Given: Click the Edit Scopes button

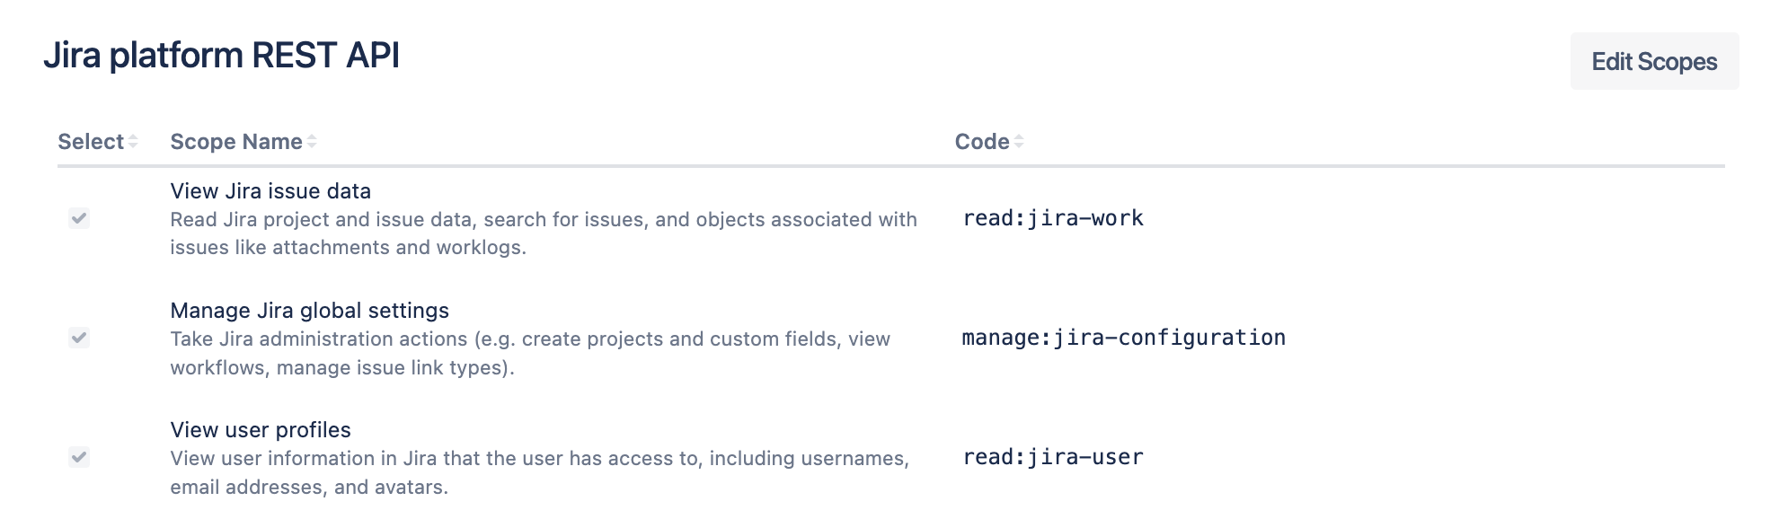Looking at the screenshot, I should [x=1654, y=61].
